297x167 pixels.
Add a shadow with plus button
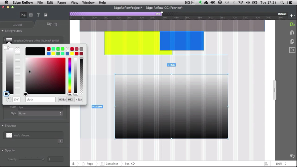click(61, 141)
